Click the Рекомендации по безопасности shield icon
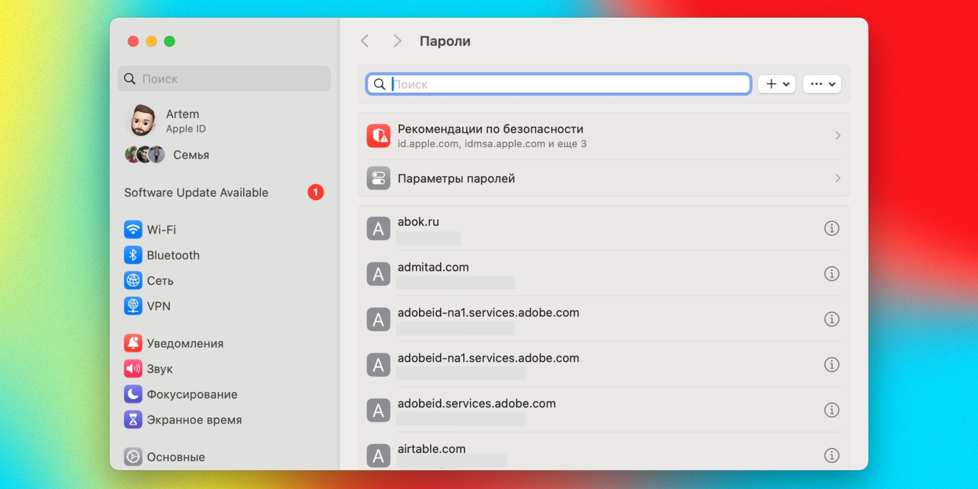 (378, 136)
